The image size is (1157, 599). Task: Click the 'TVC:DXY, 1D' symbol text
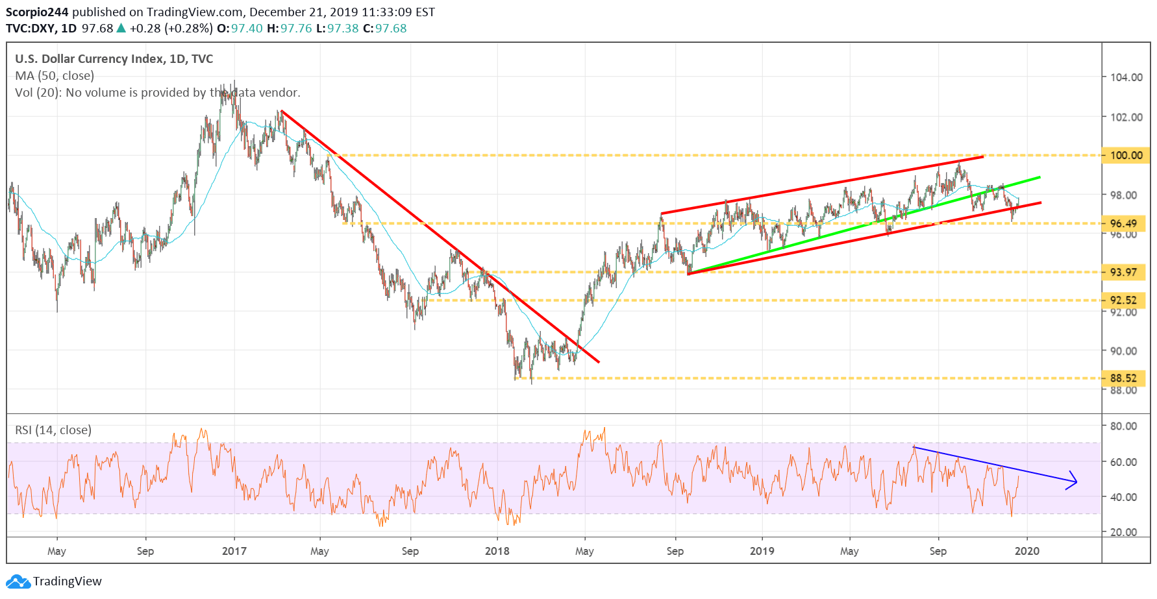point(42,29)
